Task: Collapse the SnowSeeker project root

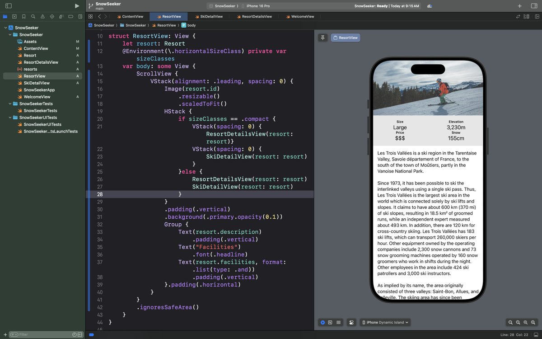Action: [5, 28]
